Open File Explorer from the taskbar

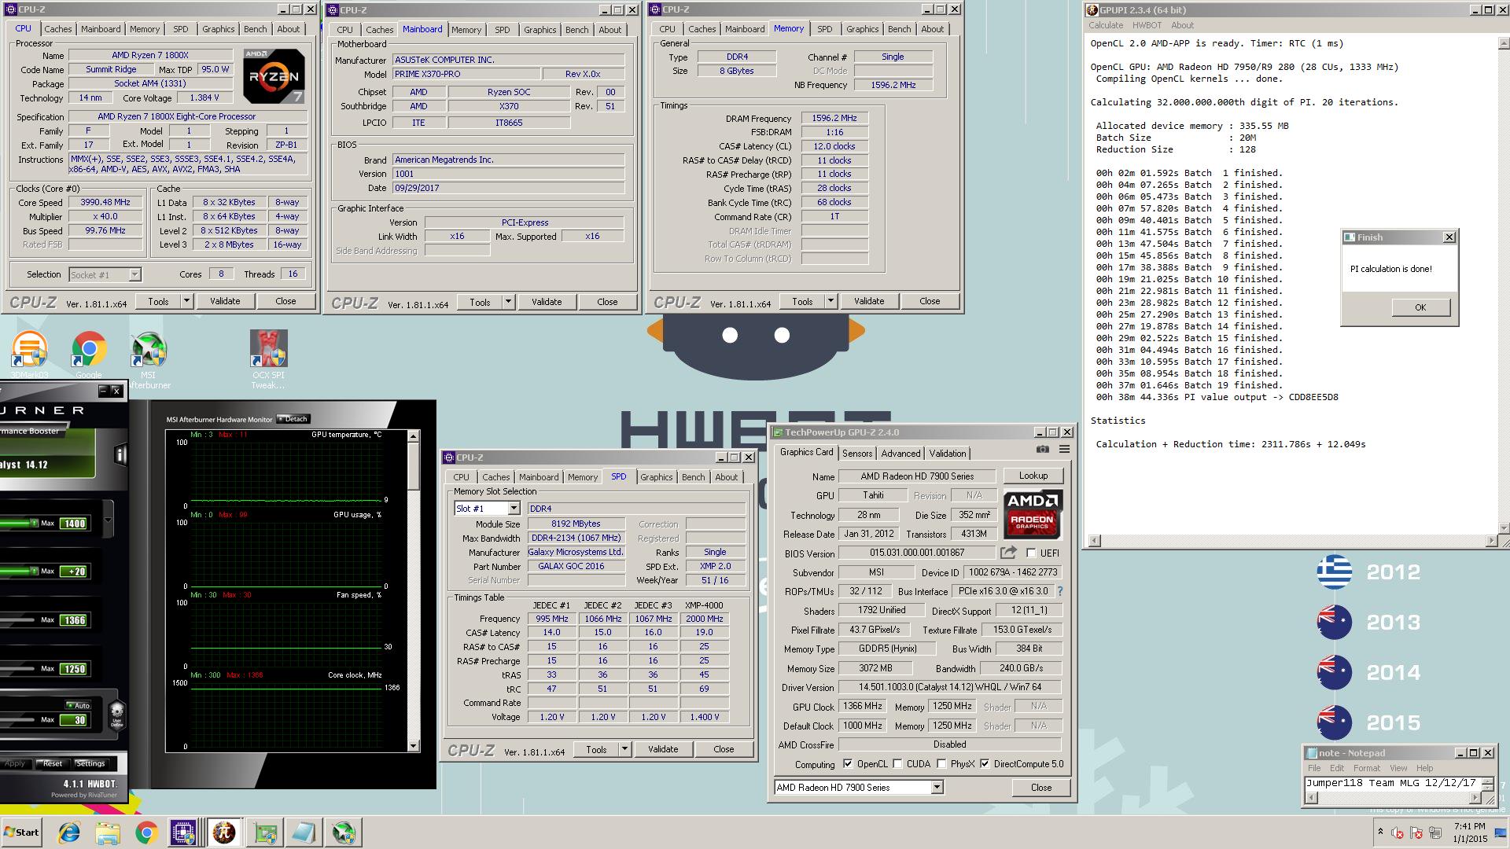click(108, 832)
